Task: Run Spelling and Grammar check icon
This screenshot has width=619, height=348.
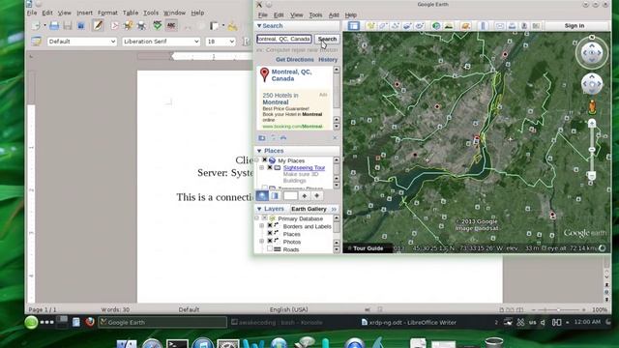Action: [x=158, y=26]
